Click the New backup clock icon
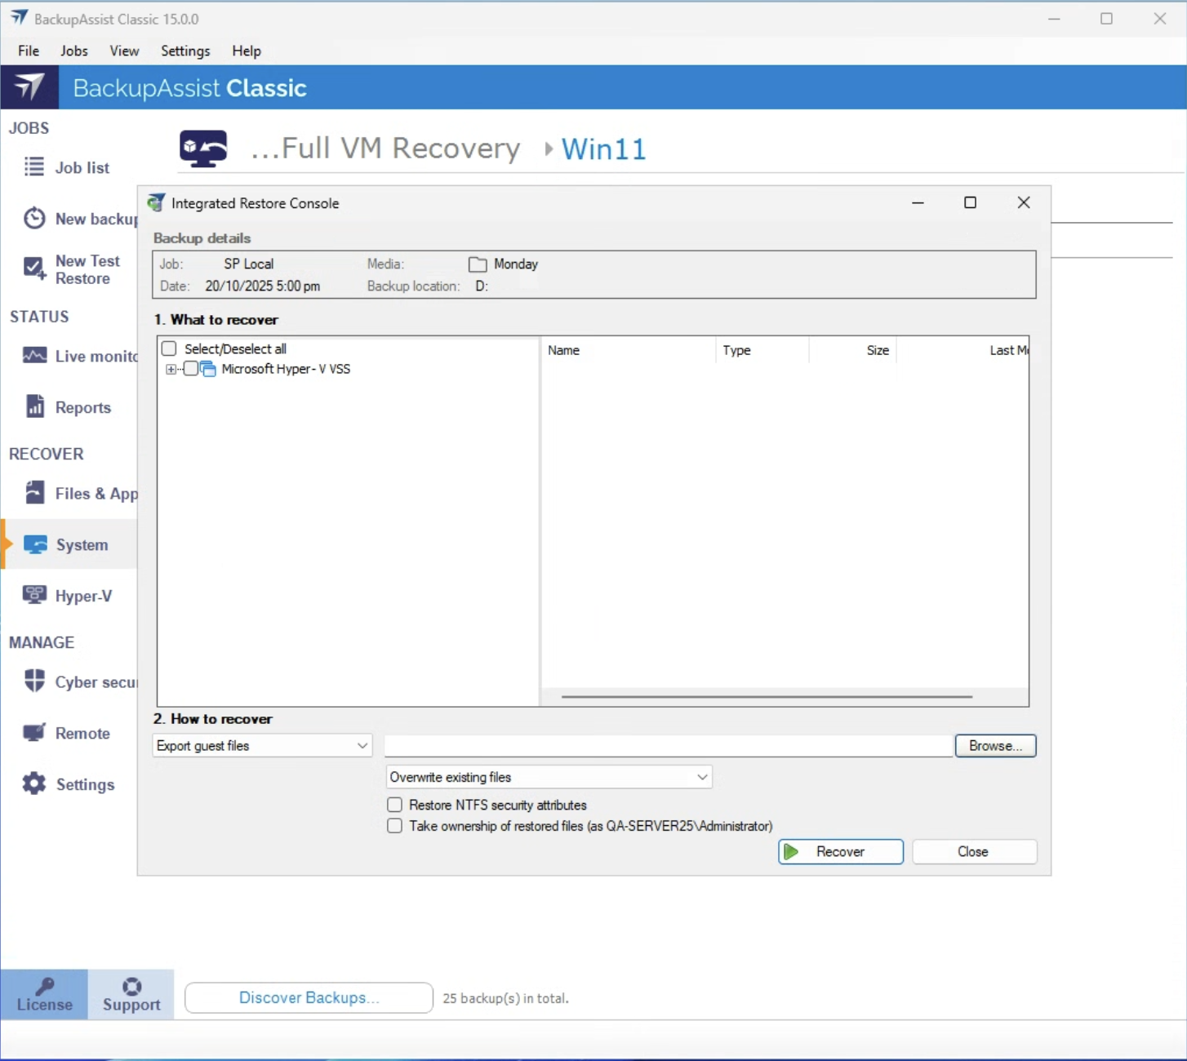 click(34, 219)
